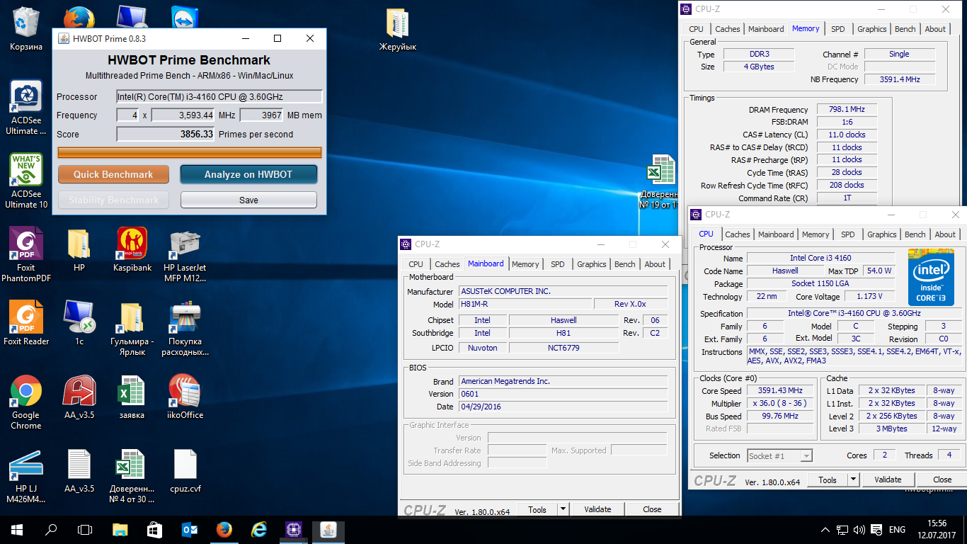Image resolution: width=967 pixels, height=544 pixels.
Task: Open the Windows Start menu
Action: pyautogui.click(x=17, y=529)
